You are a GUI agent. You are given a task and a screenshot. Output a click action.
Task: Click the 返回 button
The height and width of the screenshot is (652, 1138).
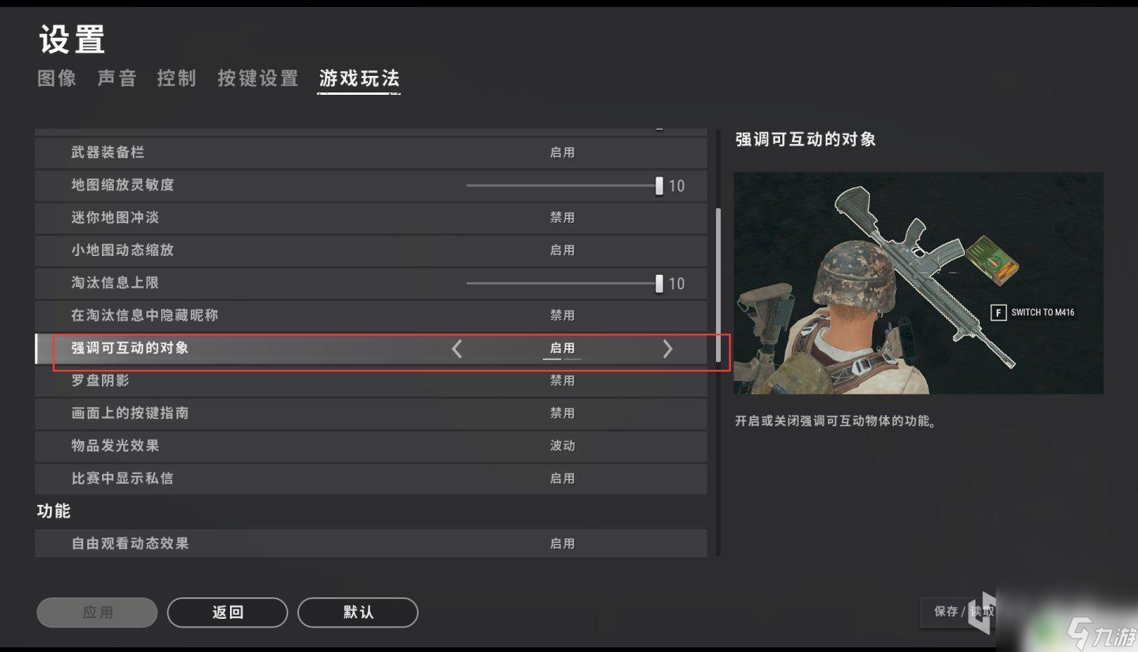(228, 612)
